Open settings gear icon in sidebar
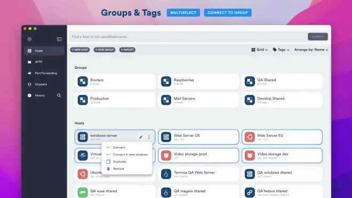 pos(29,39)
